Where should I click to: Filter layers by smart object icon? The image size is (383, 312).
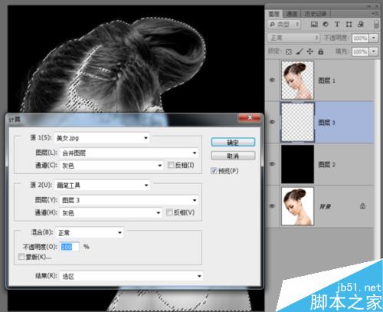[361, 25]
